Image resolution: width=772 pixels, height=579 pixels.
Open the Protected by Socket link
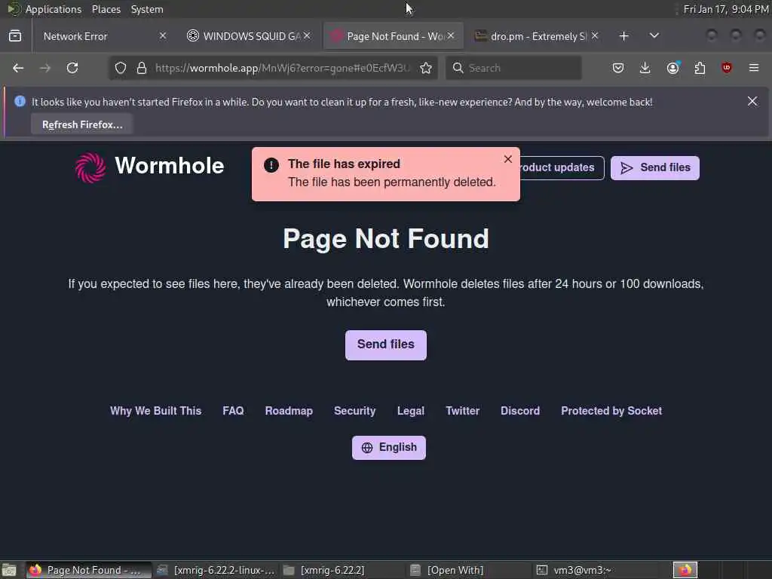[x=611, y=411]
